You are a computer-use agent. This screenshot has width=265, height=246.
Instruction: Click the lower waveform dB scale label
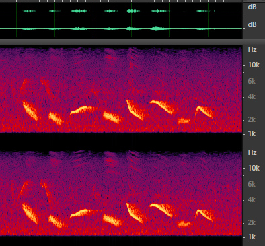tap(252, 24)
